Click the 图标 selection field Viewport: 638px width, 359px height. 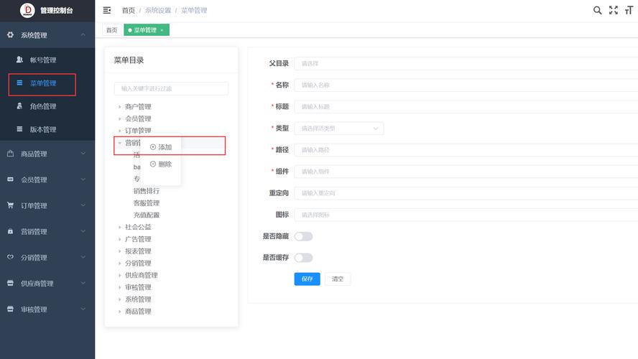pos(466,215)
